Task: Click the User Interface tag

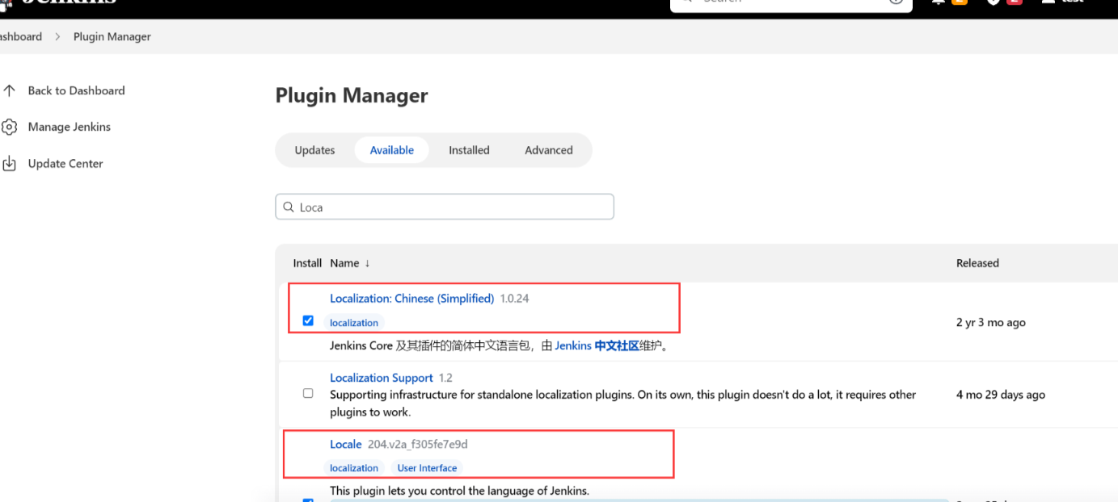Action: click(427, 468)
